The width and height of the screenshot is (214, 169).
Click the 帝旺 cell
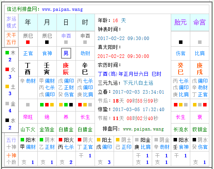click(28, 117)
